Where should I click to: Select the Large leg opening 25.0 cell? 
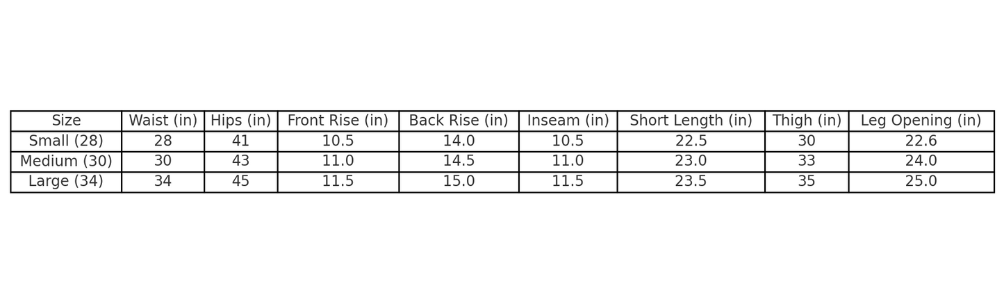[921, 181]
